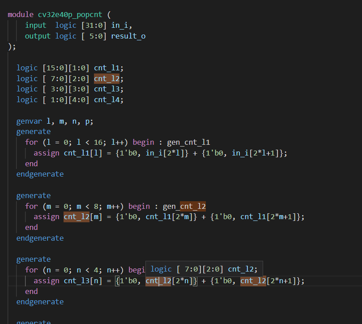362x324 pixels.
Task: Click the genvar keyword
Action: point(29,121)
